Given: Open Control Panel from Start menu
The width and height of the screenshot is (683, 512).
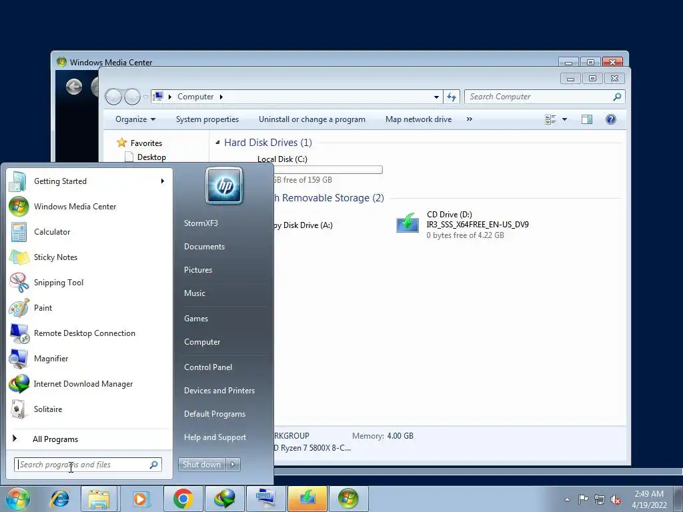Looking at the screenshot, I should tap(208, 367).
